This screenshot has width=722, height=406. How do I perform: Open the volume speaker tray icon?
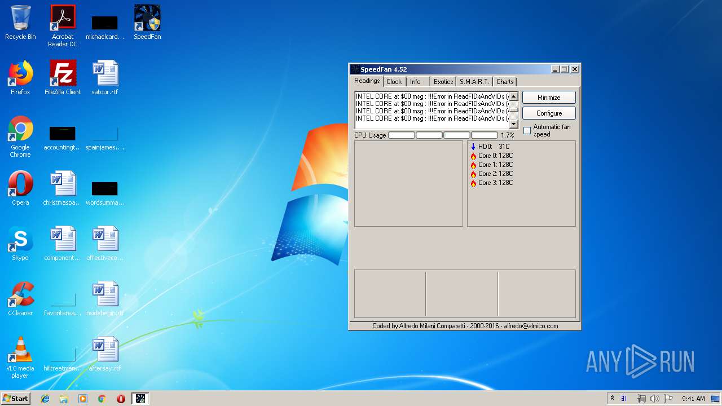pyautogui.click(x=654, y=399)
